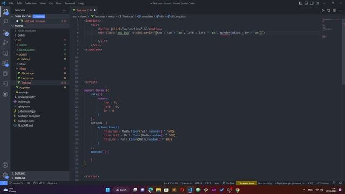Expand the TIMELINE section
Screen dimensions: 345x194
click(20, 178)
